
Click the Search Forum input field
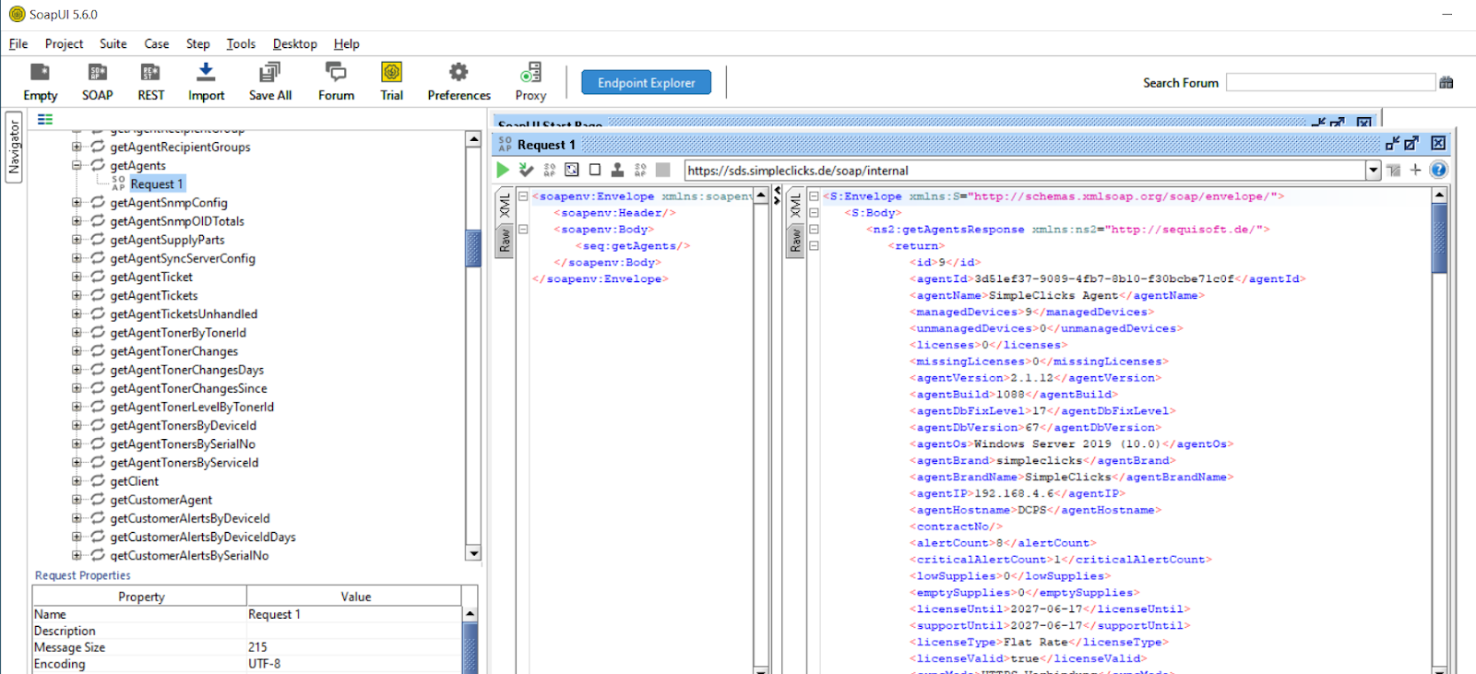[1329, 82]
